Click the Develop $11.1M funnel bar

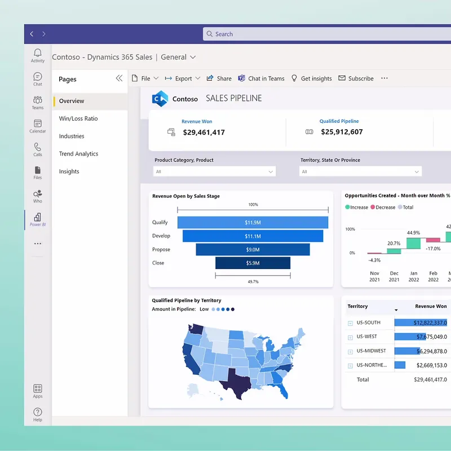pos(253,236)
